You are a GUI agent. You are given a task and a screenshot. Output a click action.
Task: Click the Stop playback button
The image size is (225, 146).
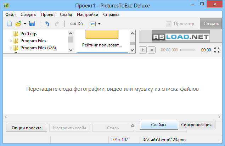(x=152, y=50)
